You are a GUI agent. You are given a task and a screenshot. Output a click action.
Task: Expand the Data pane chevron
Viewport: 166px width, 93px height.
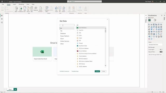(x=164, y=16)
